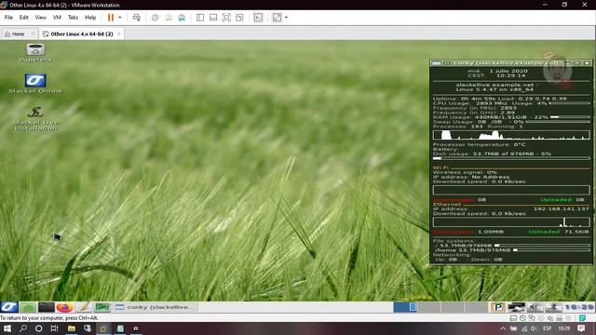
Task: Click the VMware sound card status icon
Action: tap(550, 318)
